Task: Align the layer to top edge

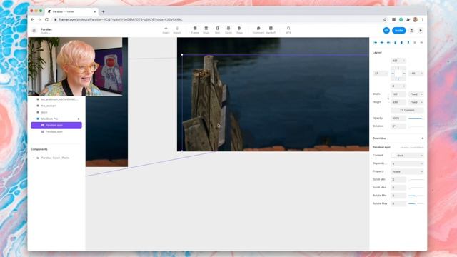Action: pos(395,43)
